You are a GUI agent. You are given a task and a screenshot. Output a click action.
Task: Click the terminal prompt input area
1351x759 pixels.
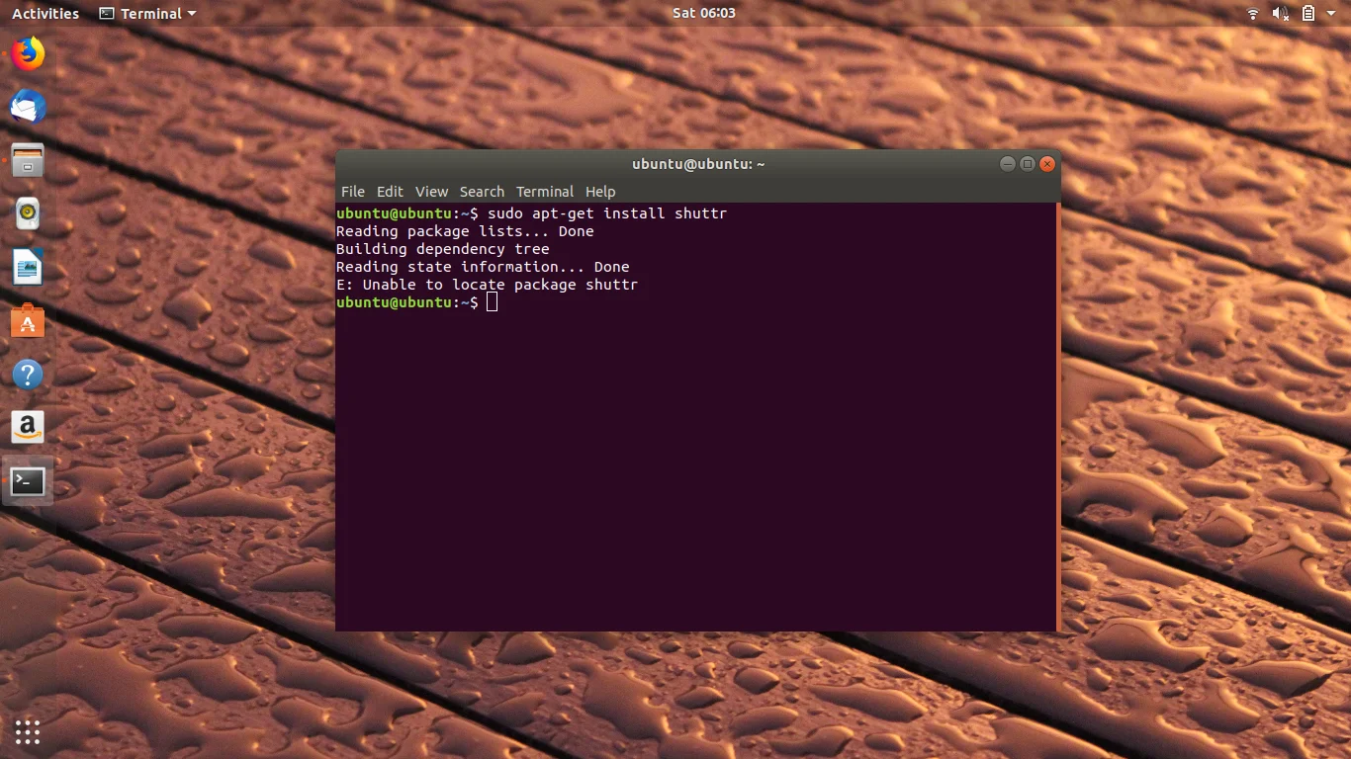point(493,302)
